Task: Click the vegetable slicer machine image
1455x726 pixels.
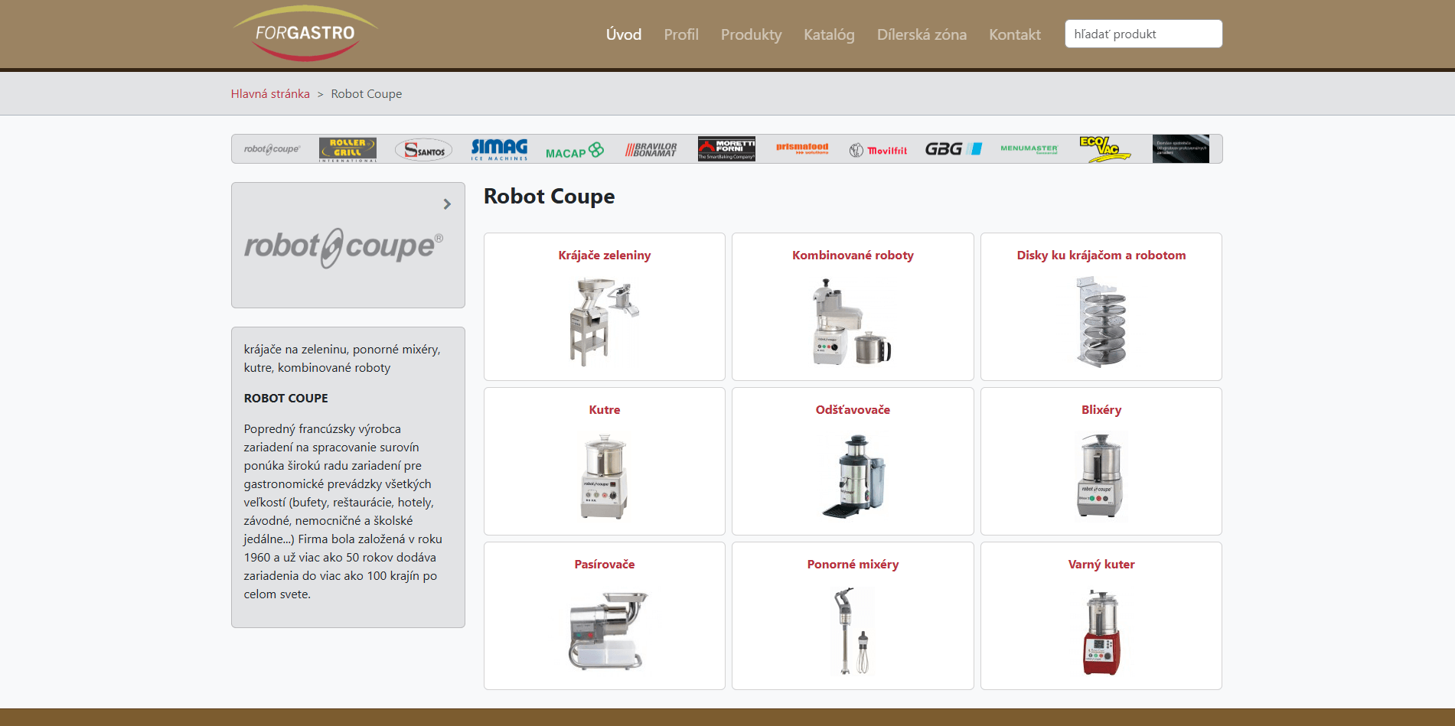Action: [605, 322]
